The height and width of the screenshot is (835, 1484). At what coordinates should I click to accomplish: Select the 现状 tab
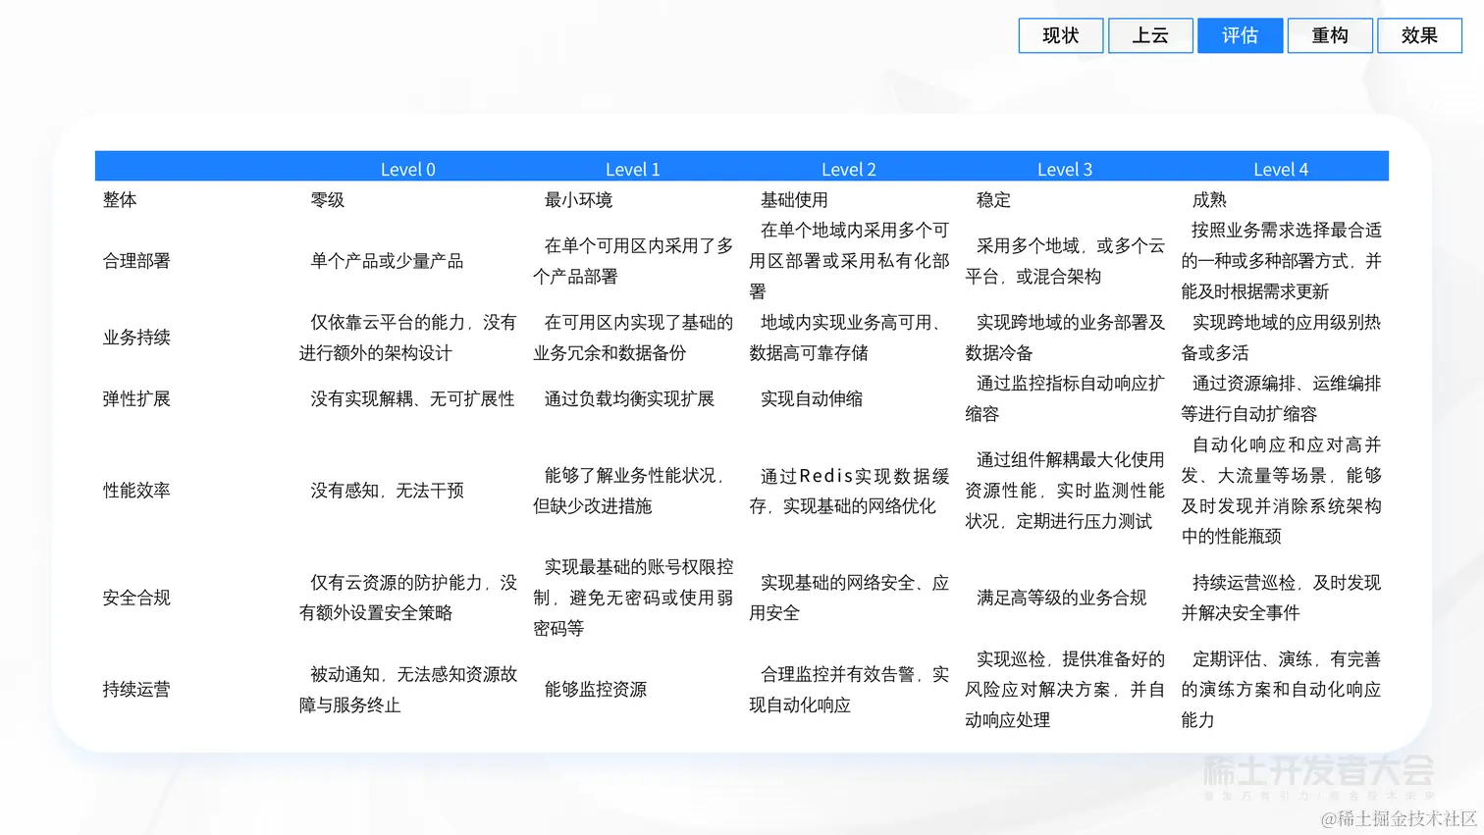(x=1060, y=35)
